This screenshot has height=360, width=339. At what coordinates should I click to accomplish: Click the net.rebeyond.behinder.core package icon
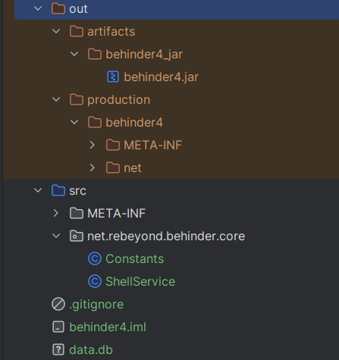pos(77,236)
